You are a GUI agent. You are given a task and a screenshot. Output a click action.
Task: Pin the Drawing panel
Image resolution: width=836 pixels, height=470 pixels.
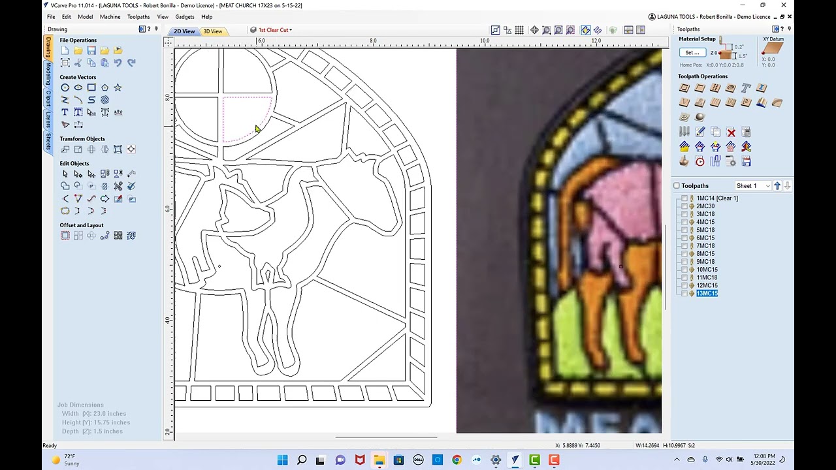155,29
